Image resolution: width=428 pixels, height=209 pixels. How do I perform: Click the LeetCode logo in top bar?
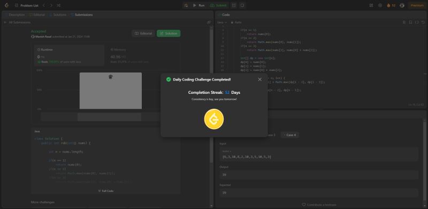point(6,5)
